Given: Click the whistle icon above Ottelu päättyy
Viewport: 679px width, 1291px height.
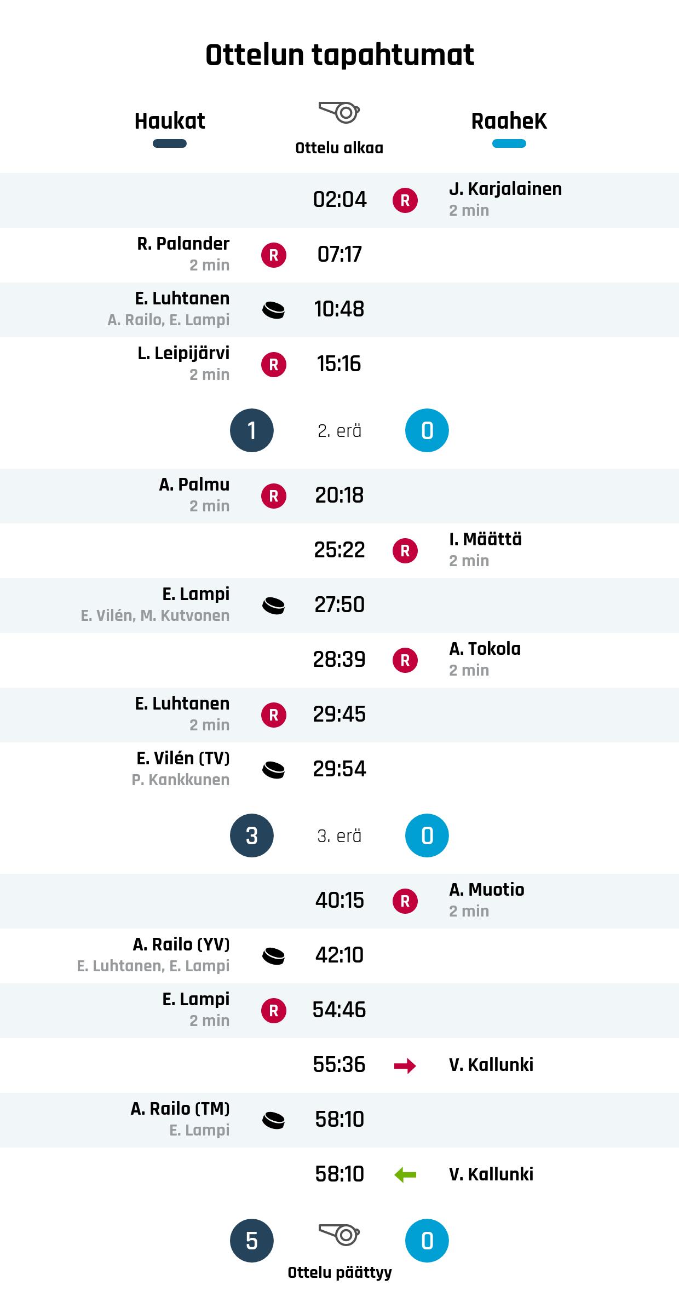Looking at the screenshot, I should [339, 1235].
